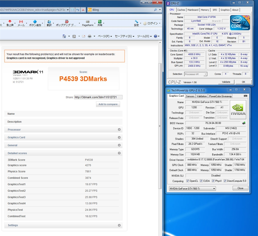Screen dimensions: 258x236
Task: Click the browser Home icon
Action: [64, 36]
